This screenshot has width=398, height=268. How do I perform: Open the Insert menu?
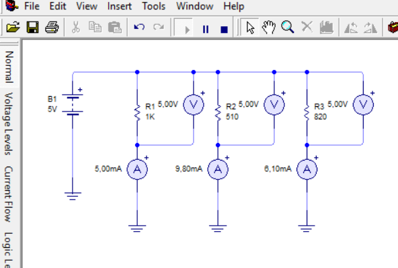tap(119, 6)
